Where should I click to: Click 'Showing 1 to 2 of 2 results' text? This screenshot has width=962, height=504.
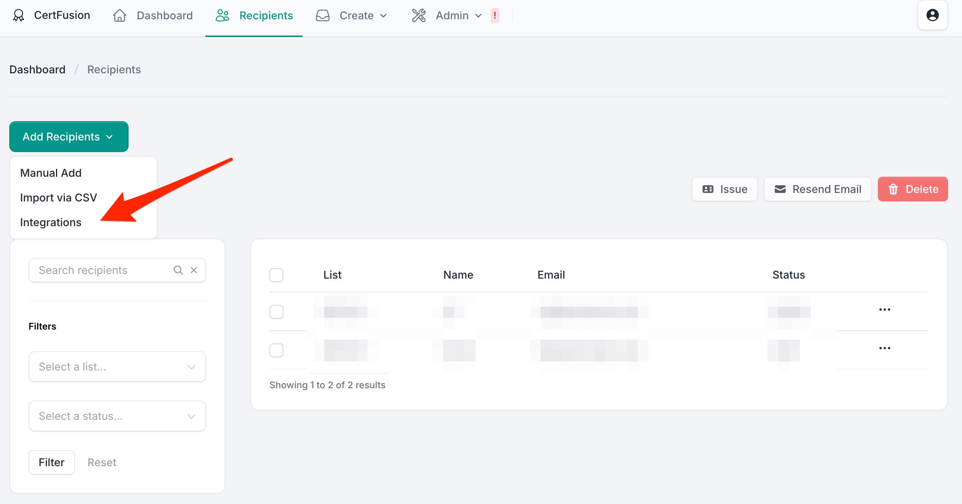327,385
